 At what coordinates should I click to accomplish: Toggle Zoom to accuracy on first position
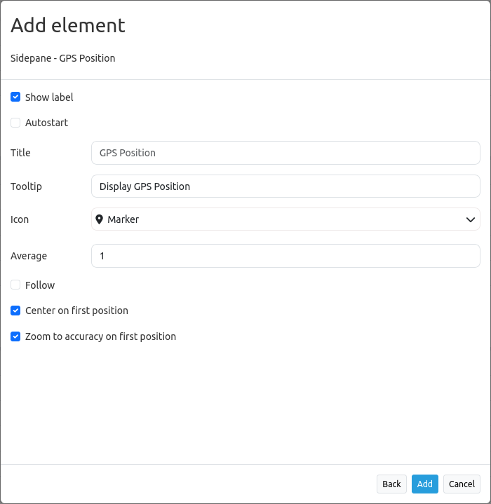(15, 336)
